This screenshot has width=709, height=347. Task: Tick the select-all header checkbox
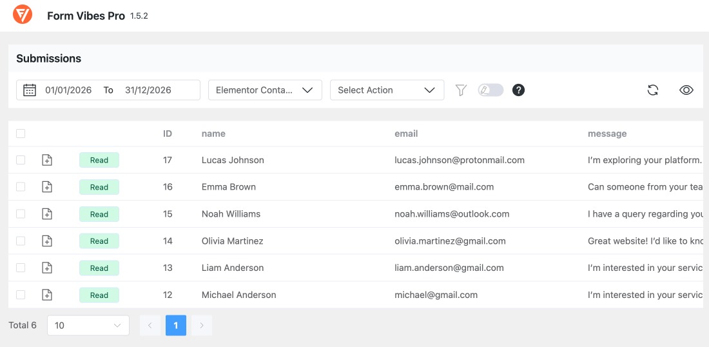pos(21,134)
